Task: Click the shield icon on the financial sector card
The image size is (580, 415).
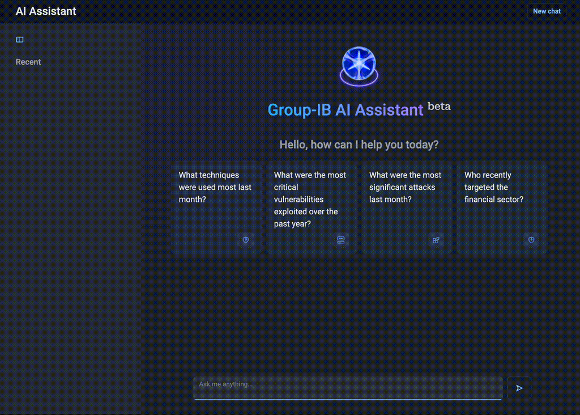Action: point(531,240)
